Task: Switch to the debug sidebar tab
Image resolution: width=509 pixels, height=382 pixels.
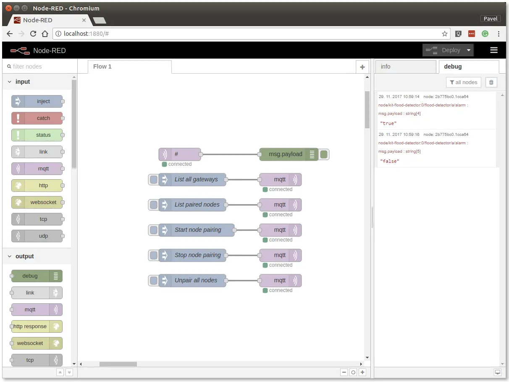Action: click(469, 66)
